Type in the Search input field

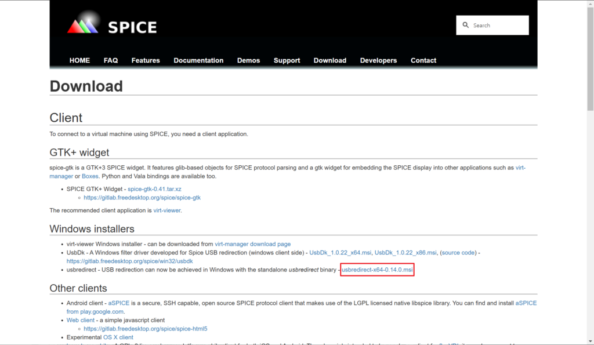pyautogui.click(x=499, y=26)
